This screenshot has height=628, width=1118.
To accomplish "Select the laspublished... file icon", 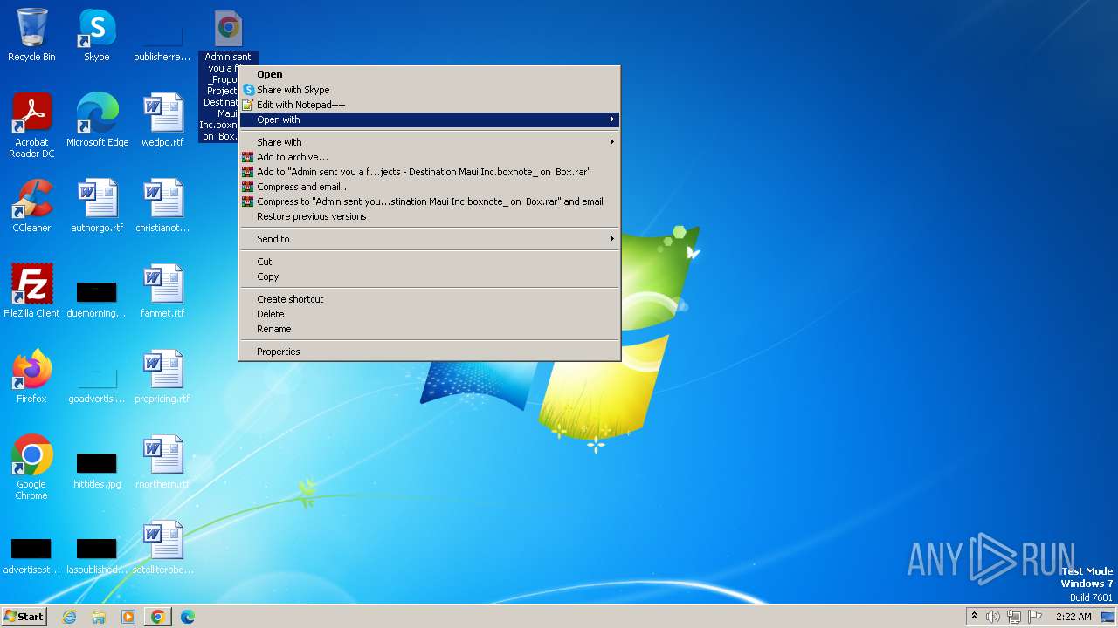I will (97, 555).
